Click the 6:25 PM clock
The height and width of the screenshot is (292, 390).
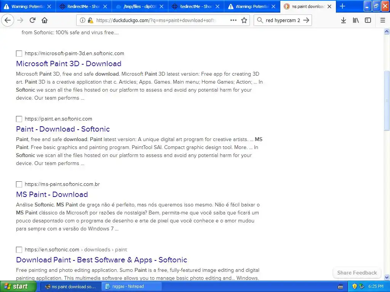(x=376, y=287)
